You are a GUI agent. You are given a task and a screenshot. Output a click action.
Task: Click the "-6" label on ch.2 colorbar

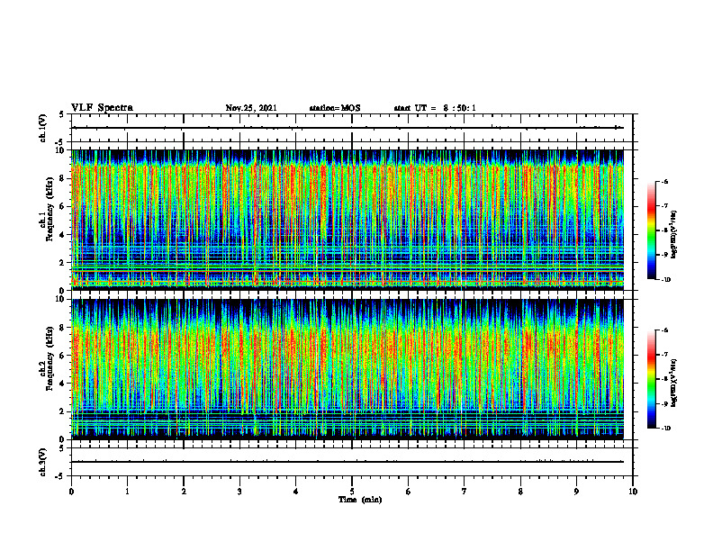tap(664, 330)
